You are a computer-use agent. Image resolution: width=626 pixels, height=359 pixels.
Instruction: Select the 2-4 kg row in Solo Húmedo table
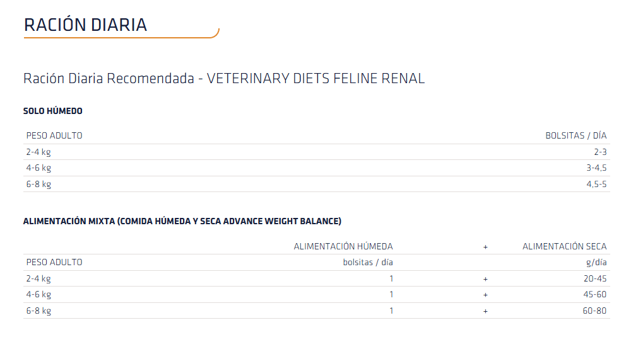(x=38, y=152)
